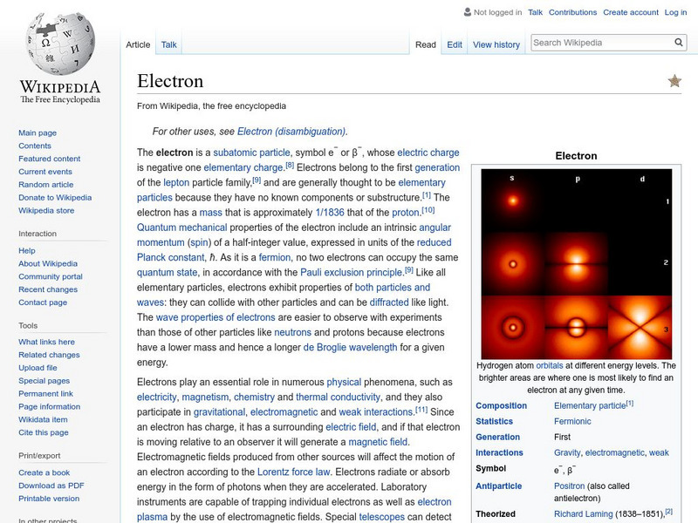Open the orbitals link in caption
The height and width of the screenshot is (523, 698).
coord(550,365)
